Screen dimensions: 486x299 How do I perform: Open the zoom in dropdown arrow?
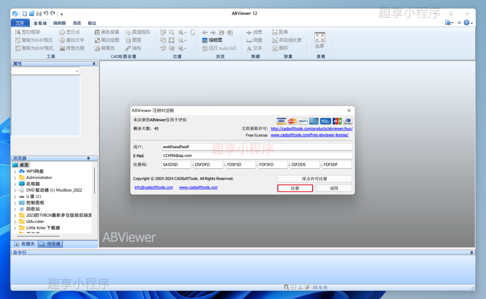tap(185, 32)
